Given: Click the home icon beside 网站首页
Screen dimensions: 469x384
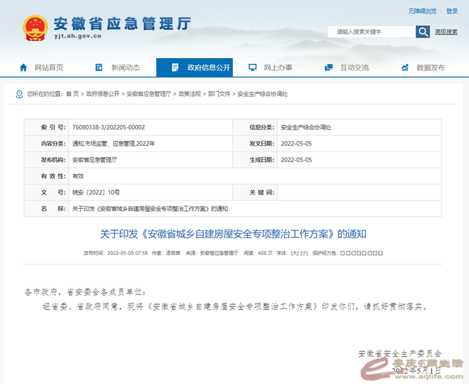Looking at the screenshot, I should click(23, 67).
